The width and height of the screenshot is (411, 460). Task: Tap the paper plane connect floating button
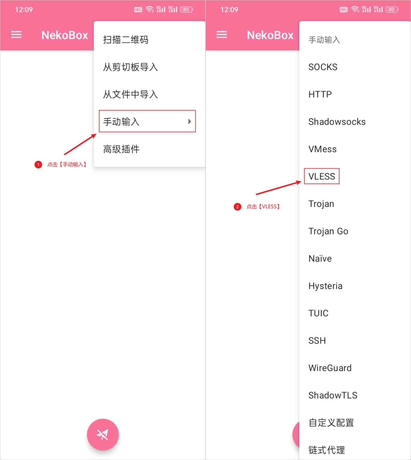pos(103,434)
